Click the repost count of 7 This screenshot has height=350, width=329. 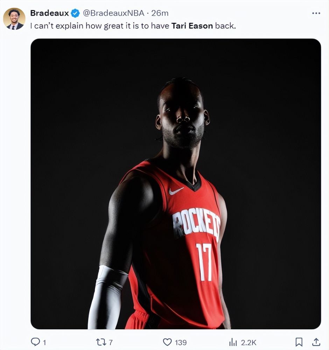pos(111,342)
